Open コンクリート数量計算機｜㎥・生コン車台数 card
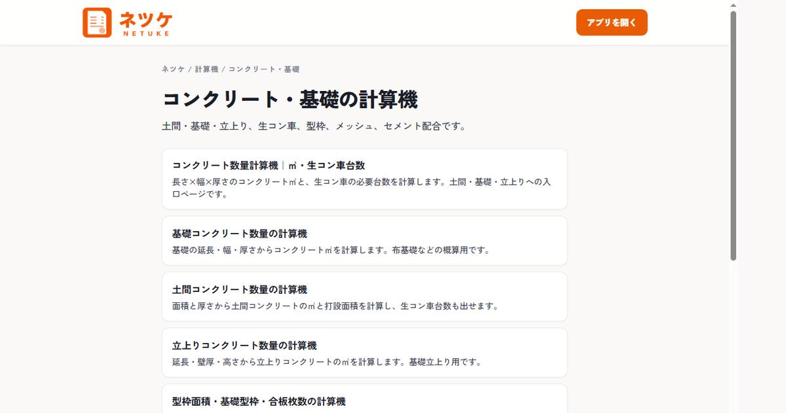786x413 pixels. (364, 179)
